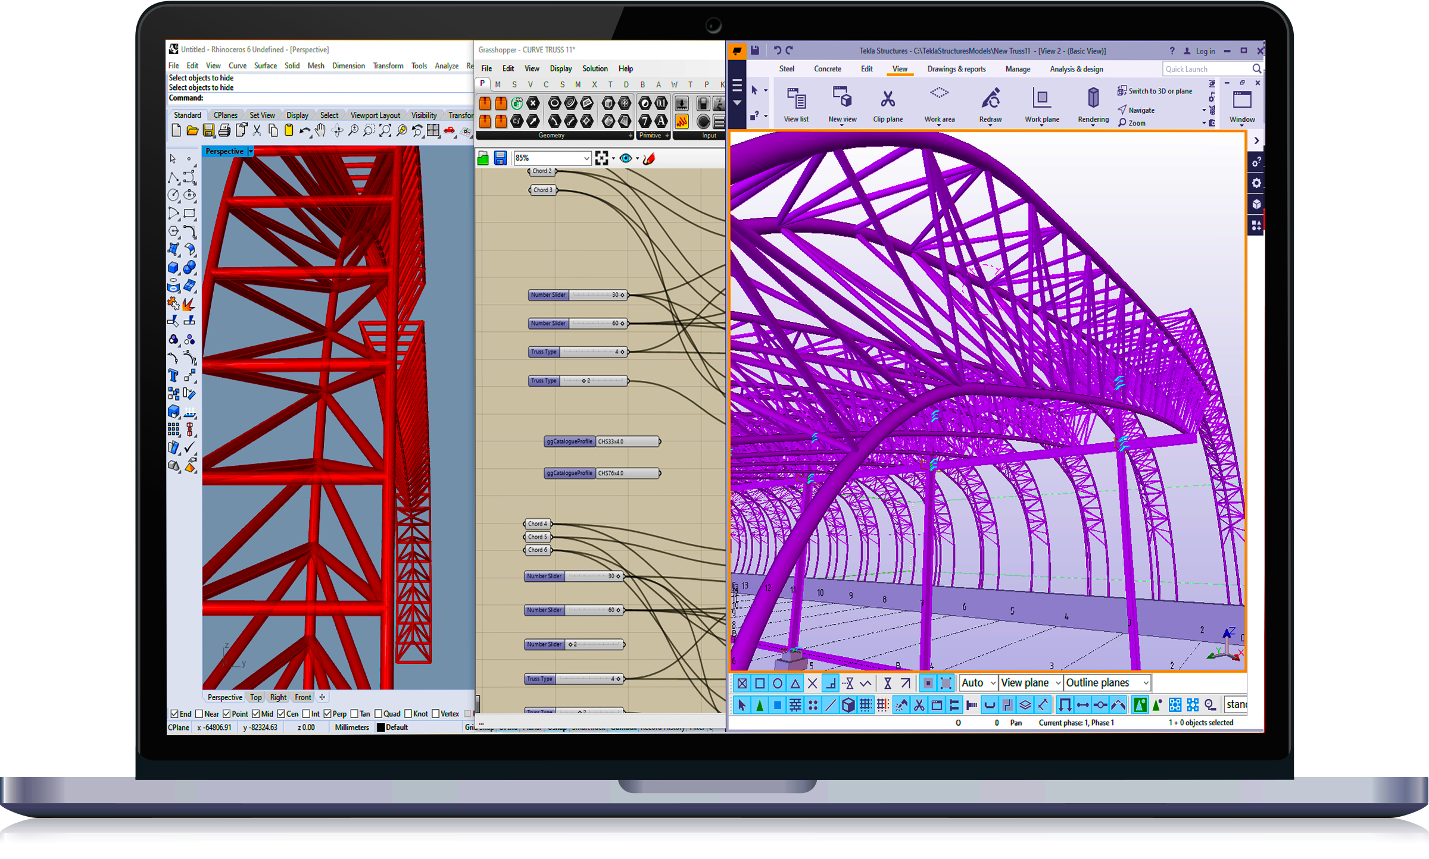Switch to Rhino CPlanes toolbar tab

(225, 115)
